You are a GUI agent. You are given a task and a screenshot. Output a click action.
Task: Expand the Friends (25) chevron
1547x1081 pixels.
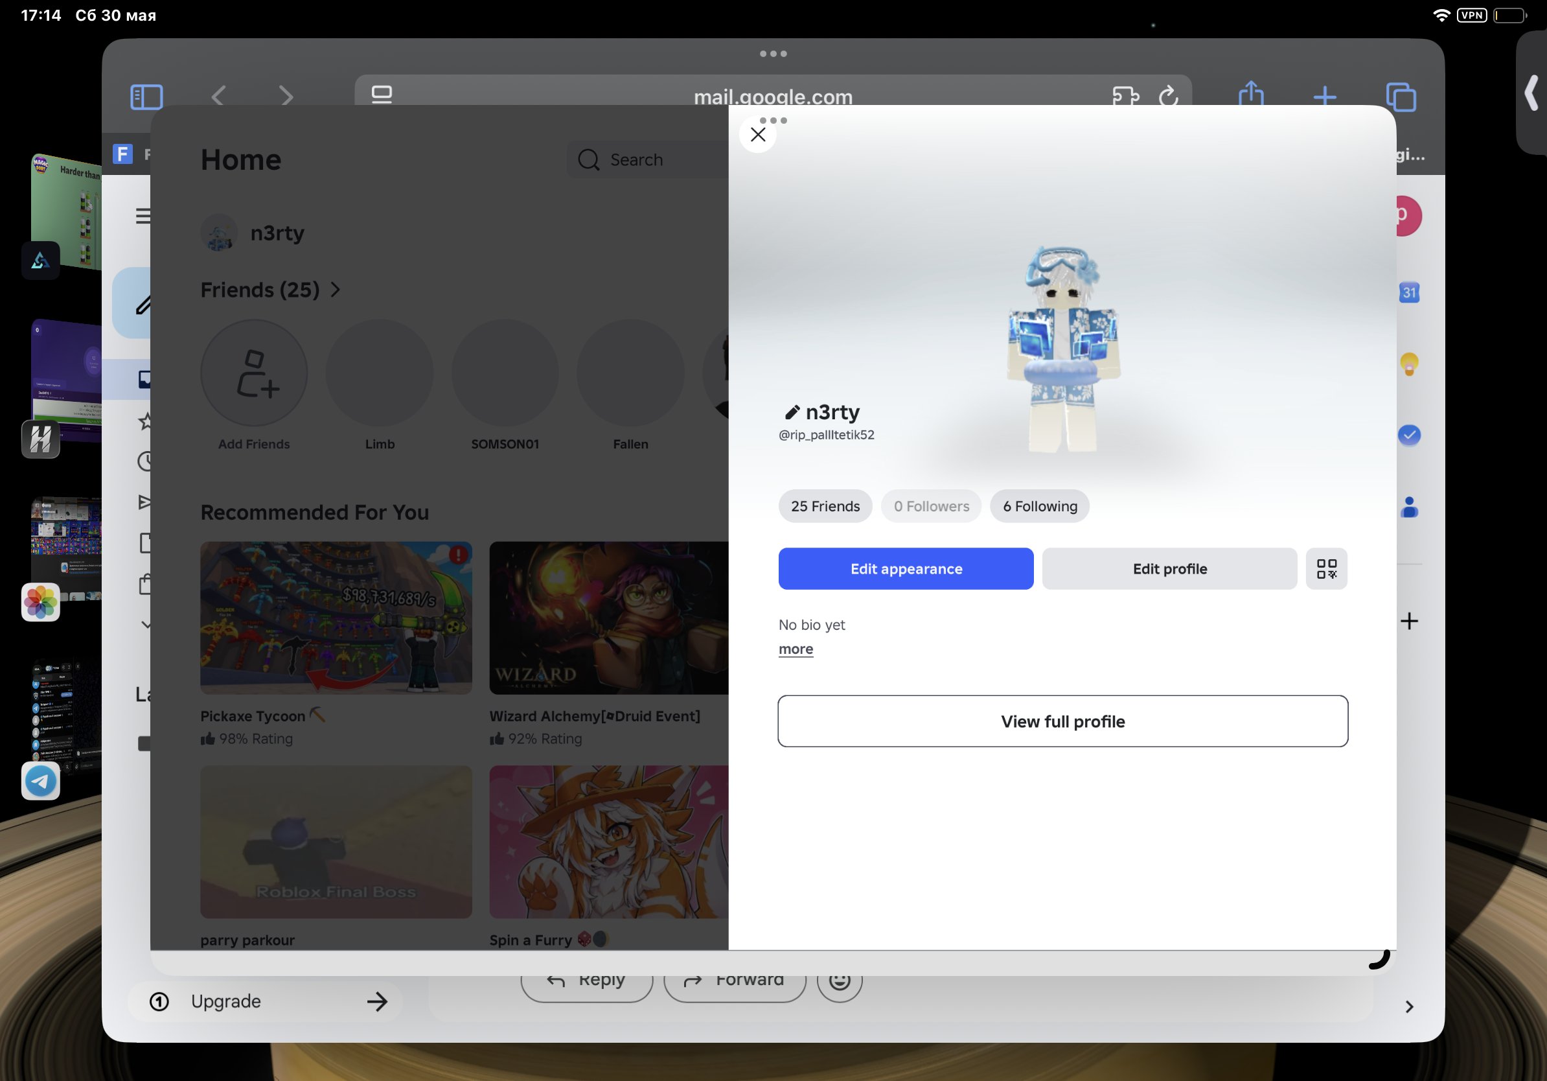click(x=336, y=290)
